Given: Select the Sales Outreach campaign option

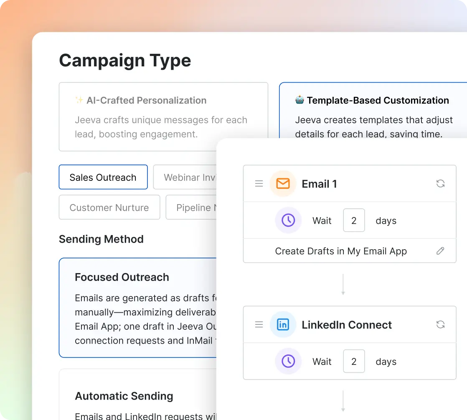Looking at the screenshot, I should (x=103, y=177).
